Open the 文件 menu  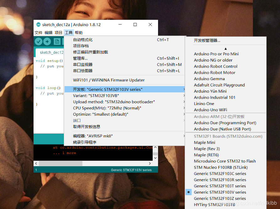click(38, 33)
